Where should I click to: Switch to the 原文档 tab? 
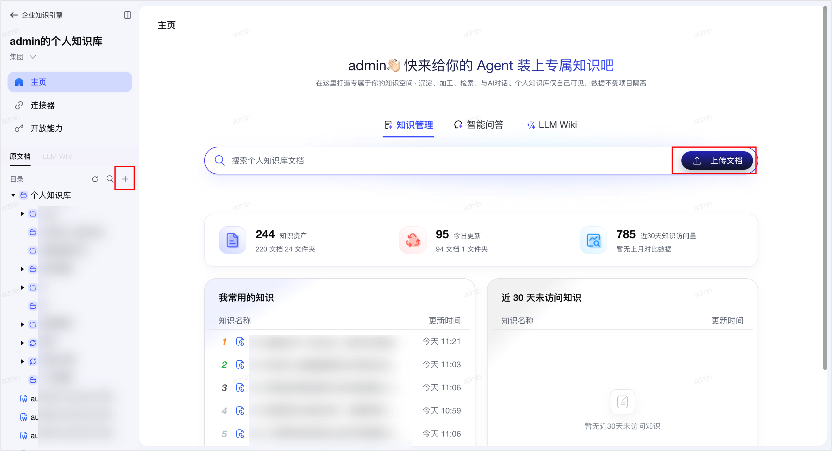[20, 156]
